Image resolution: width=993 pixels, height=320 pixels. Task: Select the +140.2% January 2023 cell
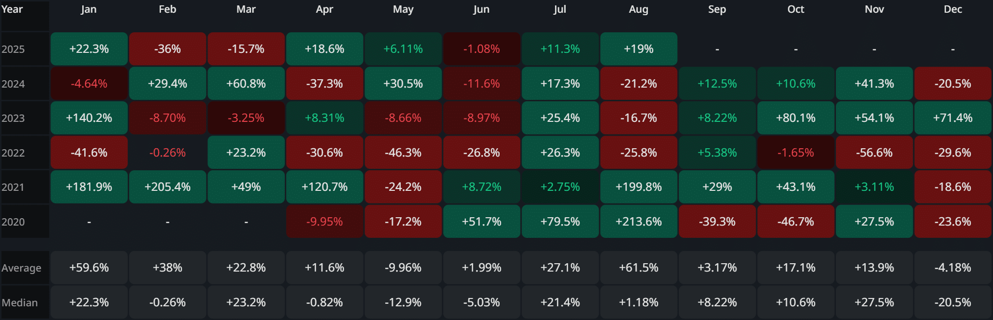coord(89,118)
